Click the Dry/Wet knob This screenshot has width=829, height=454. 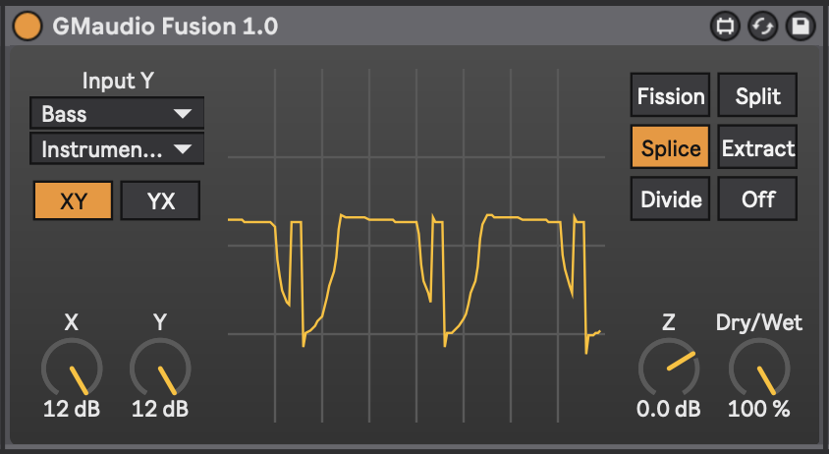pos(758,369)
